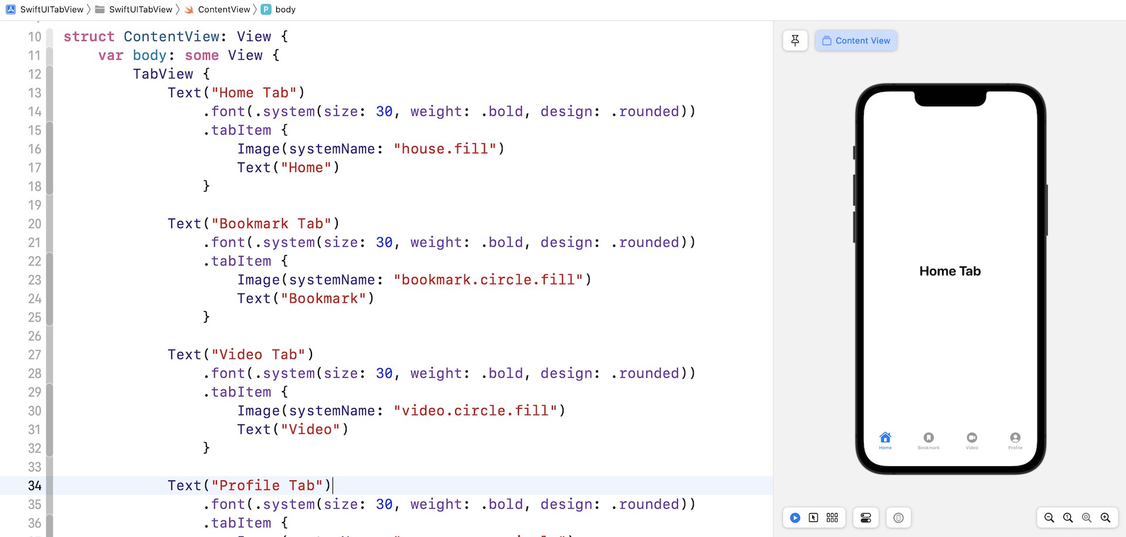The width and height of the screenshot is (1126, 537).
Task: Open the device settings toggle icon
Action: tap(866, 518)
